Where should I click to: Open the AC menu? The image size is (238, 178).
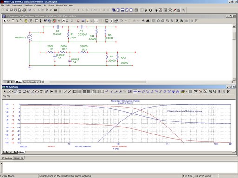pyautogui.click(x=45, y=5)
